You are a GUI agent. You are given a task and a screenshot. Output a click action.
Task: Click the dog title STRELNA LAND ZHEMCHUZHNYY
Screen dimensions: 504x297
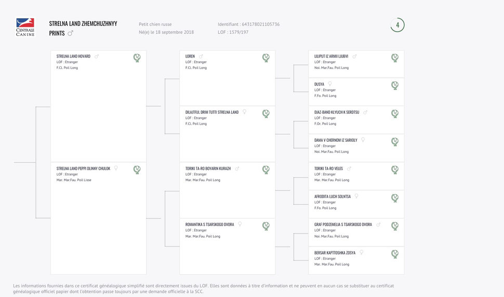[x=83, y=24]
